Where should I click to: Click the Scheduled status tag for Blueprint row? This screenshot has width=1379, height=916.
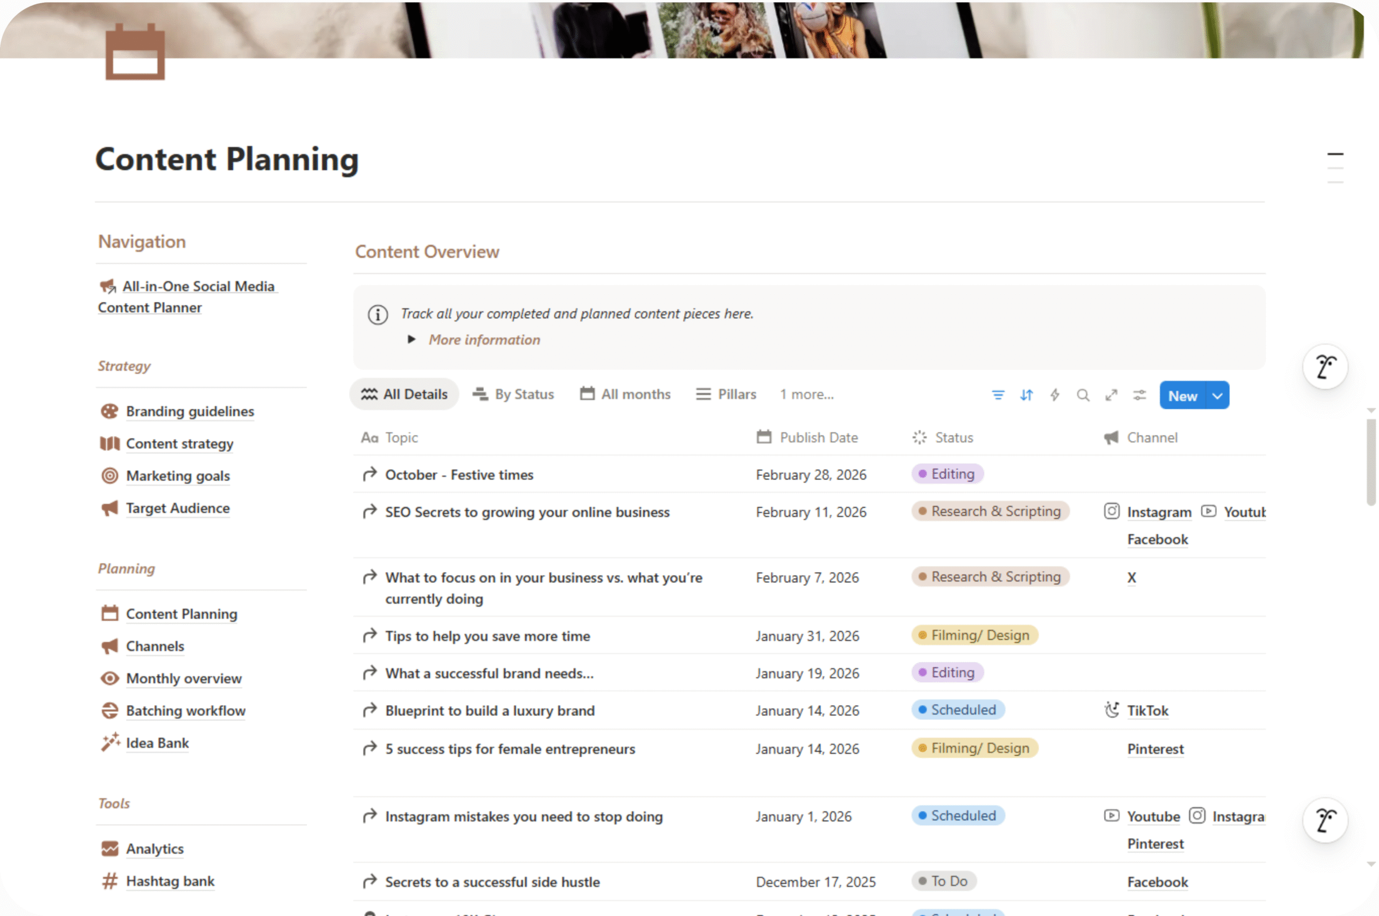958,710
